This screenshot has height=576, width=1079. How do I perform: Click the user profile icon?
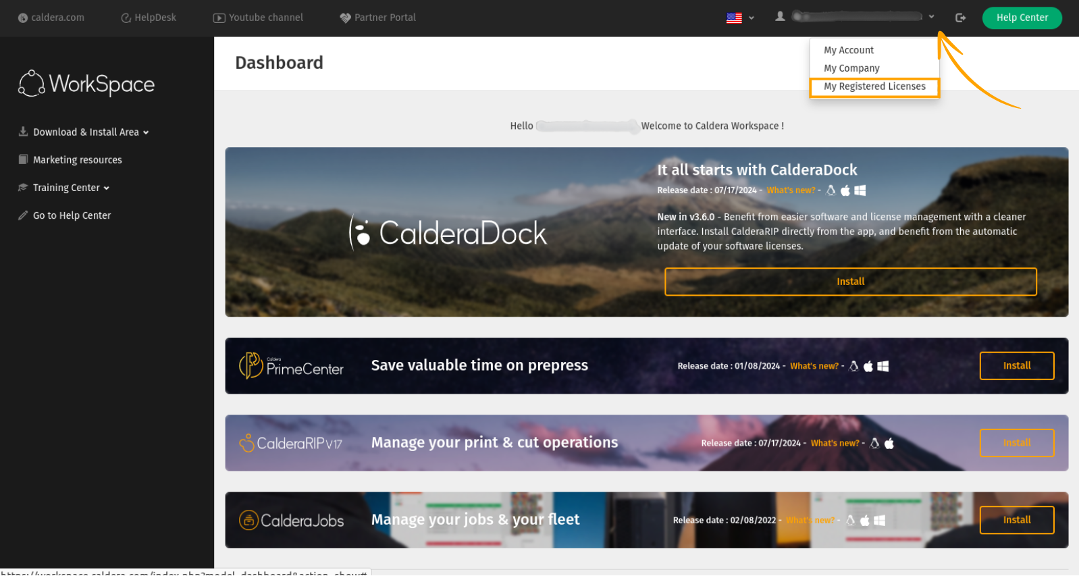(780, 17)
